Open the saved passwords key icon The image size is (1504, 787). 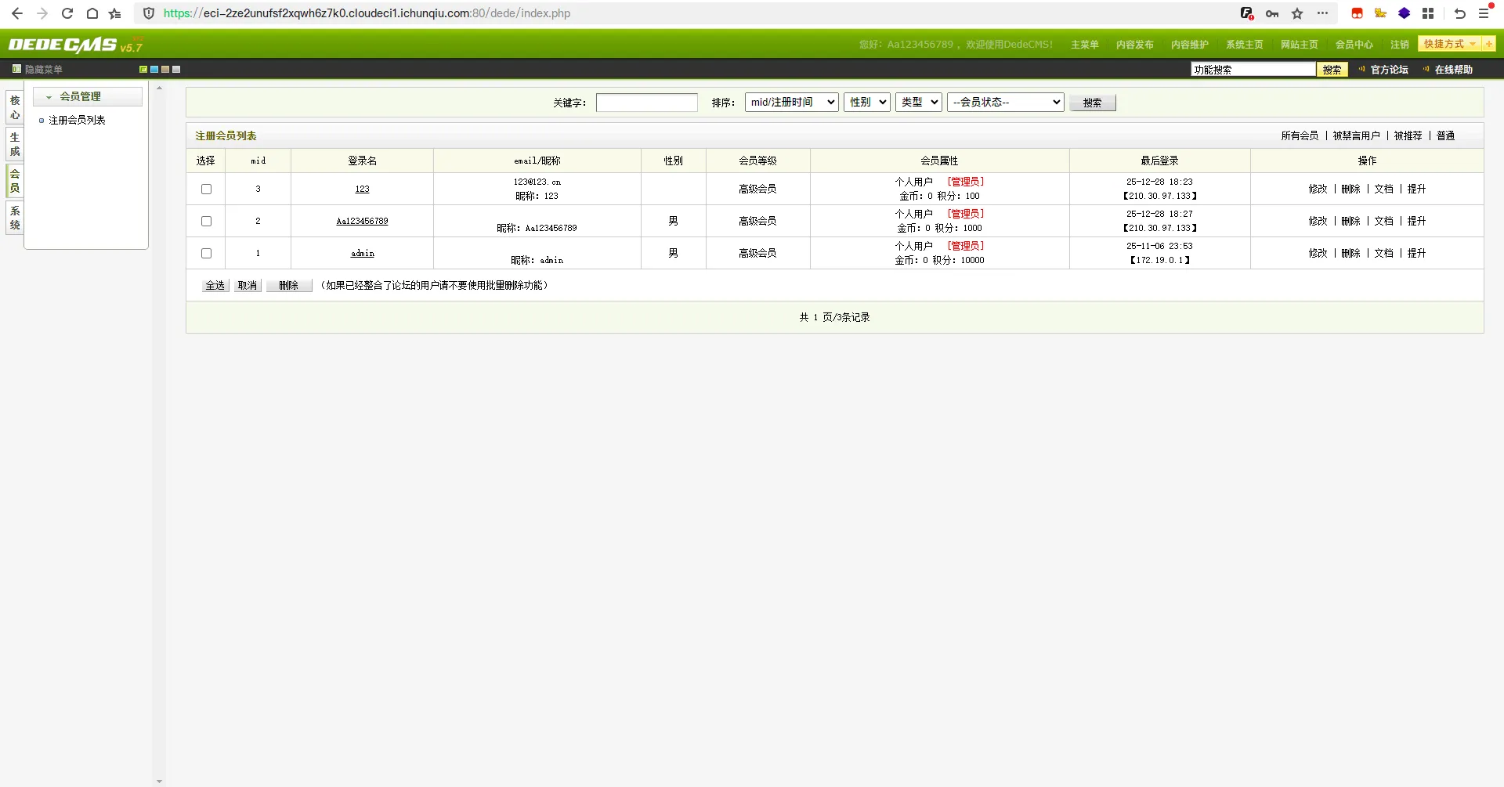click(x=1272, y=13)
